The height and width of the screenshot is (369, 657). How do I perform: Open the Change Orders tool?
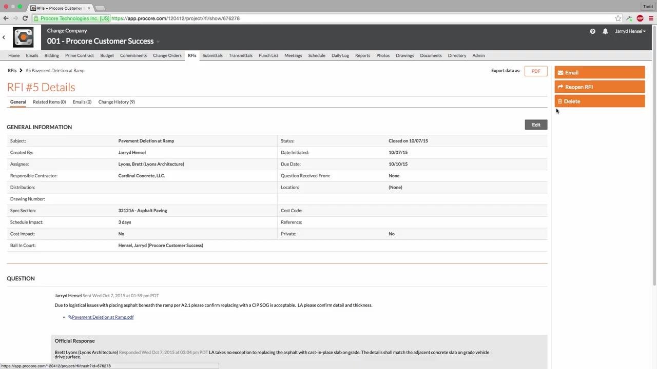click(167, 55)
